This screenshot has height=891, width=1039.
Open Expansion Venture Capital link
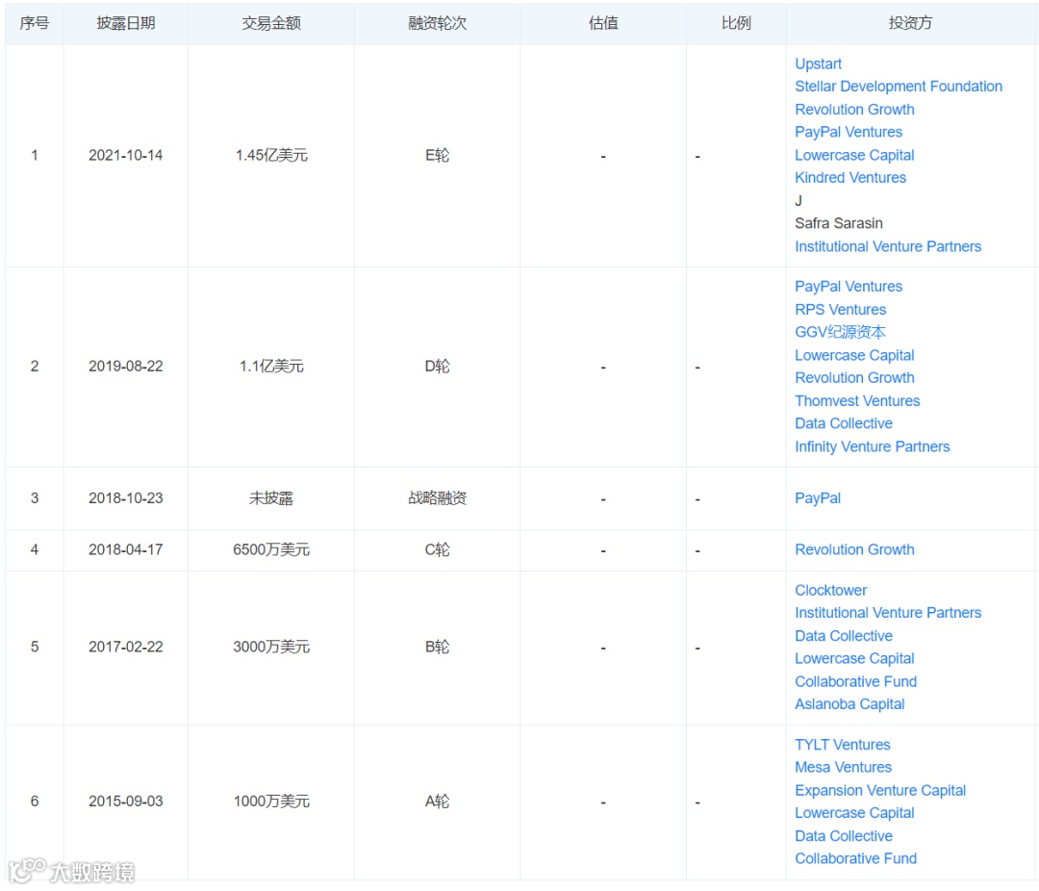[x=880, y=790]
